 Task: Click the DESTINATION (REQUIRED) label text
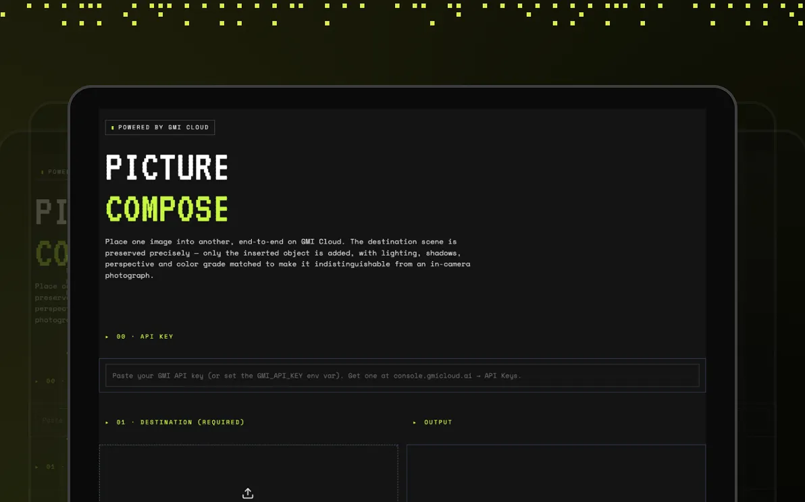(192, 422)
